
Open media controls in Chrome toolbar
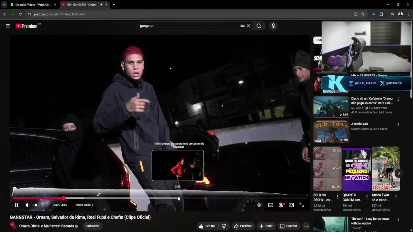click(393, 14)
